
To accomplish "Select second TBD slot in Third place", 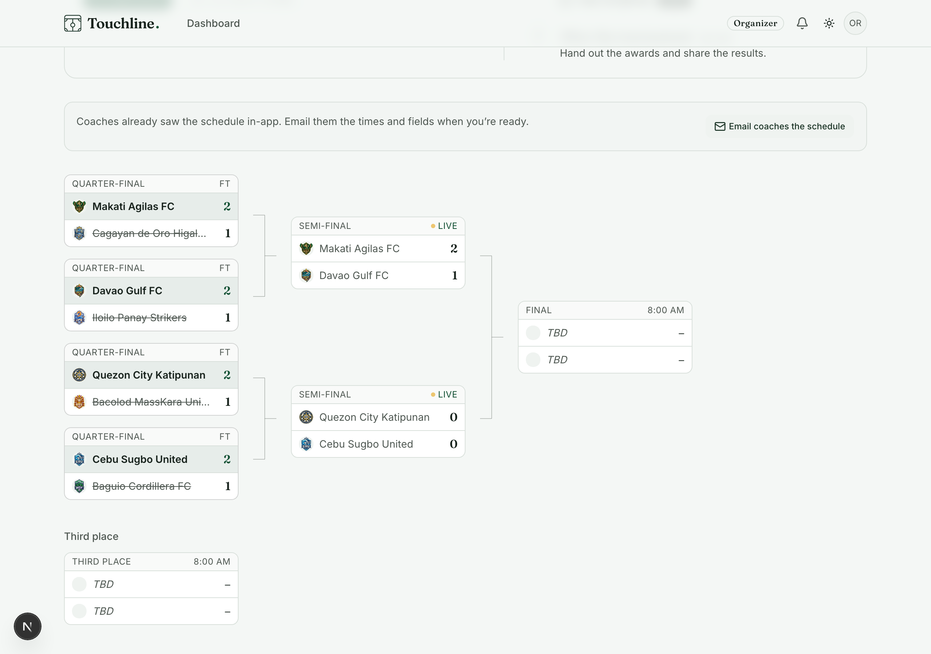I will click(x=151, y=611).
